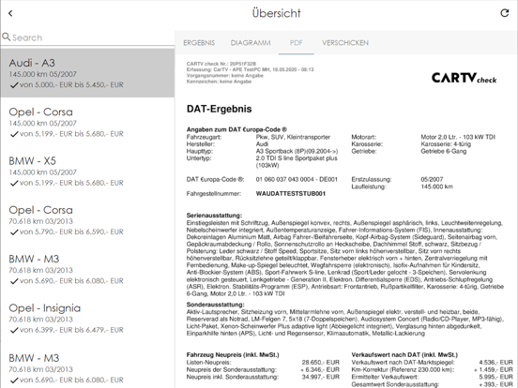Select the Audi - A3 list entry
518x388 pixels.
87,73
